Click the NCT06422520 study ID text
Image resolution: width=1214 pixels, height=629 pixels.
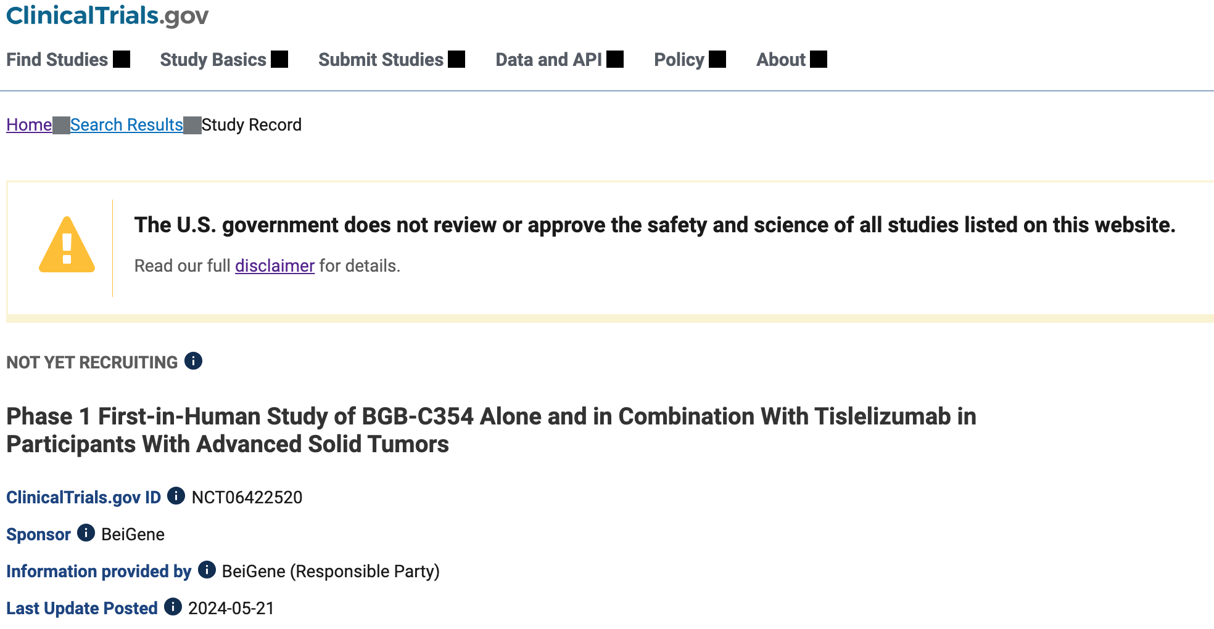pos(247,497)
